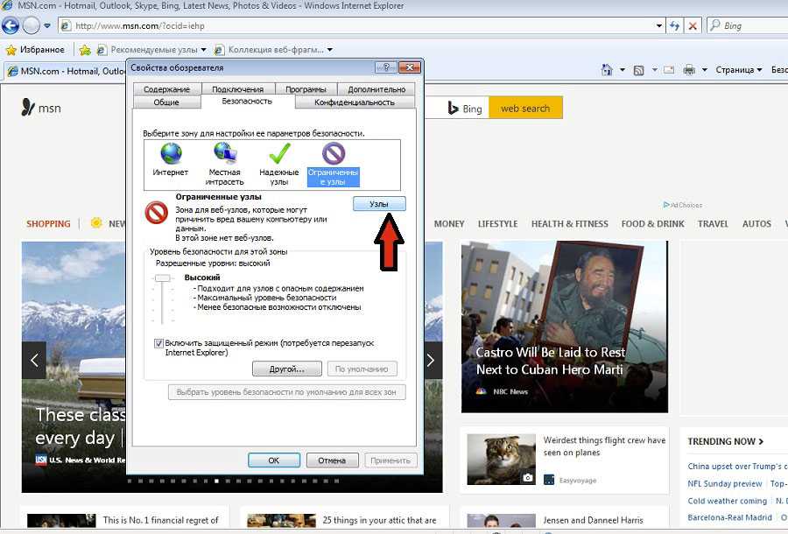Click the Print icon in command bar

pos(689,70)
